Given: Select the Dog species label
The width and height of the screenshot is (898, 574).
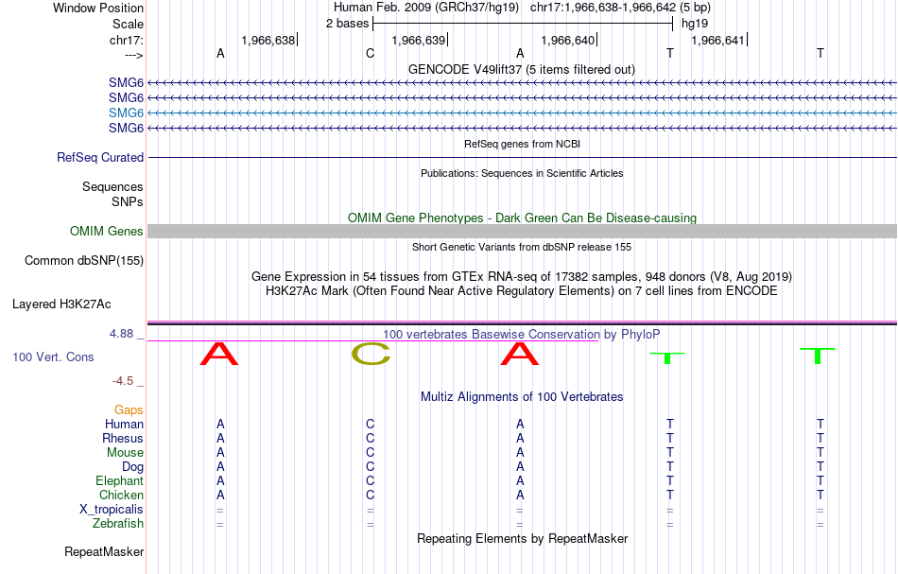Looking at the screenshot, I should (x=133, y=467).
